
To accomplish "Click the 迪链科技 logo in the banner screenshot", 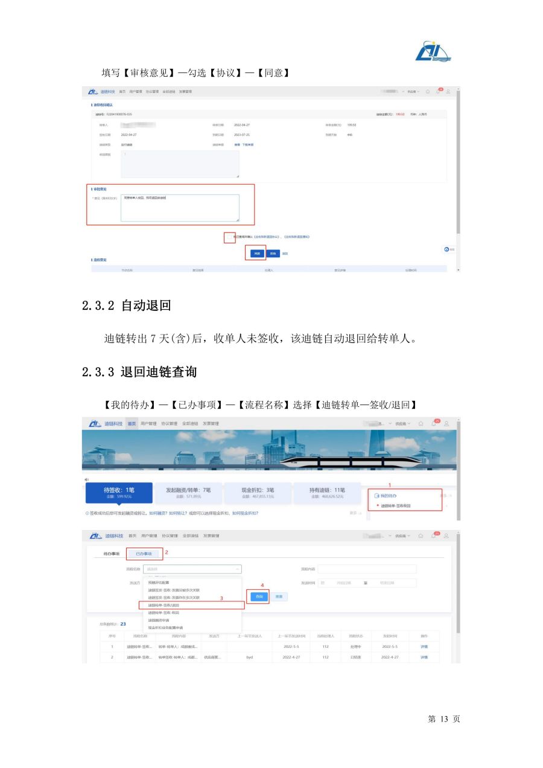I will pos(105,424).
